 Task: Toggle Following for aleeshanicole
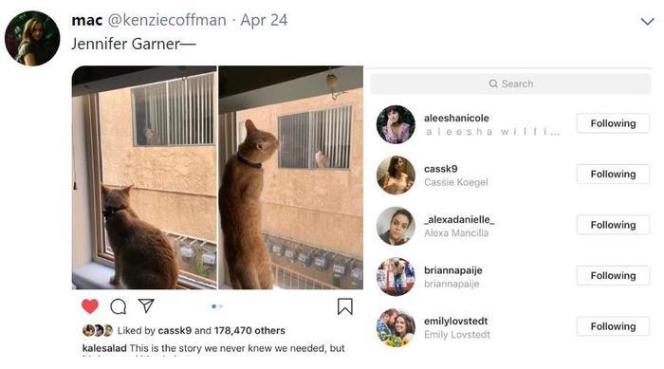pyautogui.click(x=613, y=123)
